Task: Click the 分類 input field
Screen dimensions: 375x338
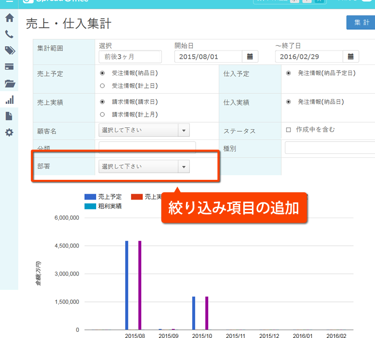Action: [147, 147]
